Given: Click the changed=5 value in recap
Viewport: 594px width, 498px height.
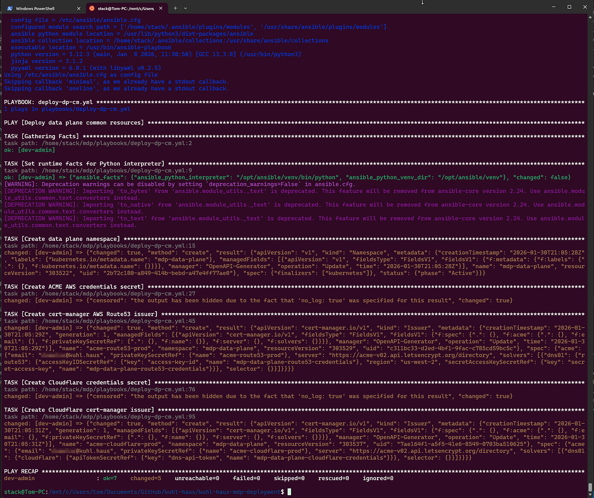Looking at the screenshot, I should (x=147, y=479).
